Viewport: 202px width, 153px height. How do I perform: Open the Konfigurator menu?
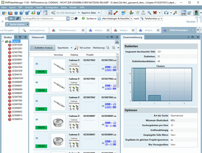point(51,7)
